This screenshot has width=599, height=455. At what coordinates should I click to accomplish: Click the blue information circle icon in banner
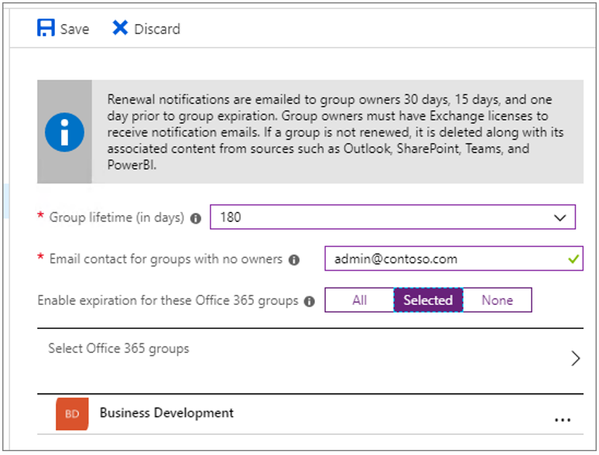click(64, 132)
